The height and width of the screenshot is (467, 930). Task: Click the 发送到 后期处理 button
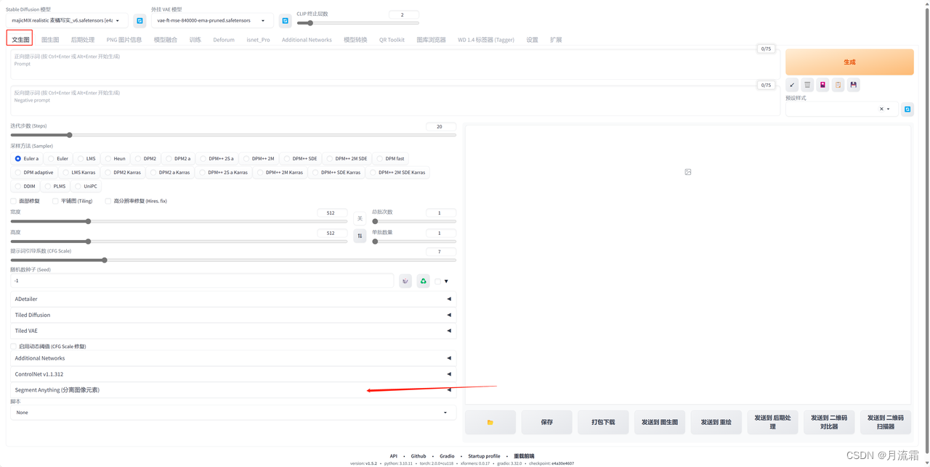tap(772, 422)
